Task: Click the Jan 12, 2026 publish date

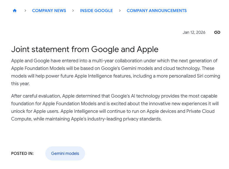Action: pyautogui.click(x=194, y=32)
